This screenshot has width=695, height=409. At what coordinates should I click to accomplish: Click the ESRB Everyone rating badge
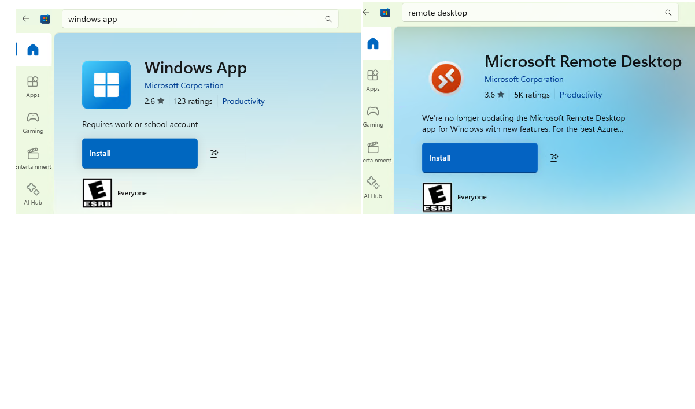[97, 192]
